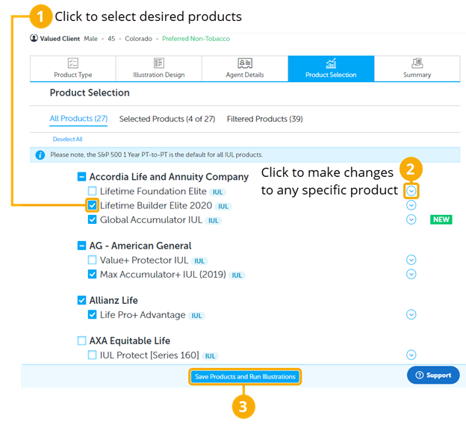The height and width of the screenshot is (424, 466).
Task: View Selected Products (4 of 27)
Action: 167,119
